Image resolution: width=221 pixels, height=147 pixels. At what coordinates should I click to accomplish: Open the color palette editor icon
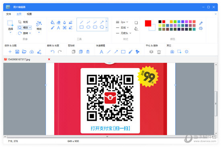pyautogui.click(x=201, y=28)
